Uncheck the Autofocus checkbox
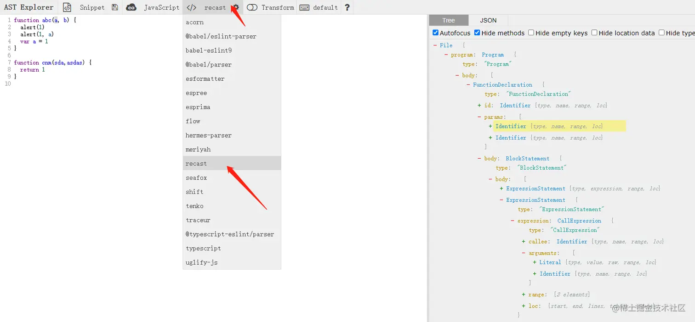695x322 pixels. click(x=436, y=33)
